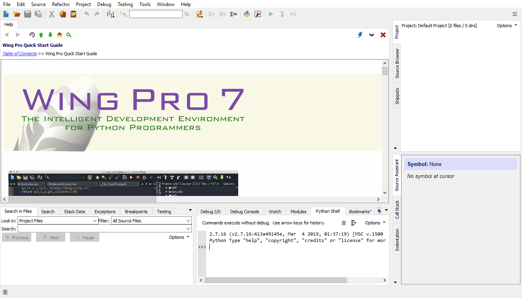Click the outdent lines toolbar icon
The width and height of the screenshot is (522, 298).
tap(223, 14)
